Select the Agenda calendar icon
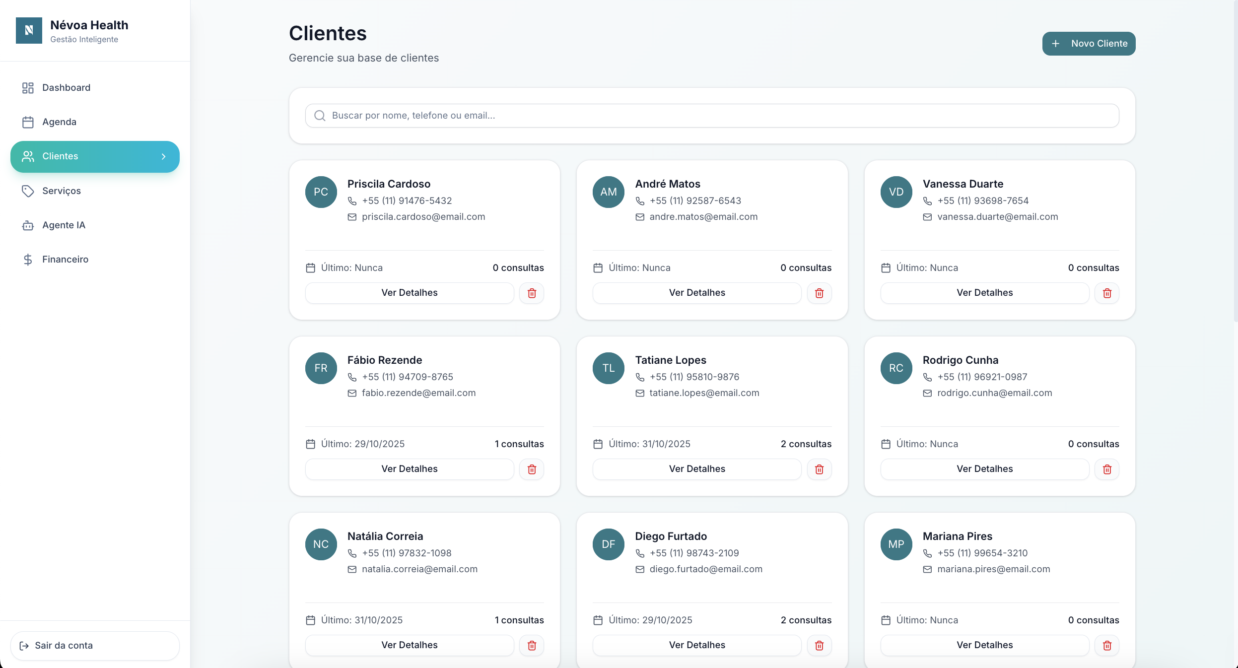Image resolution: width=1238 pixels, height=668 pixels. click(x=28, y=122)
